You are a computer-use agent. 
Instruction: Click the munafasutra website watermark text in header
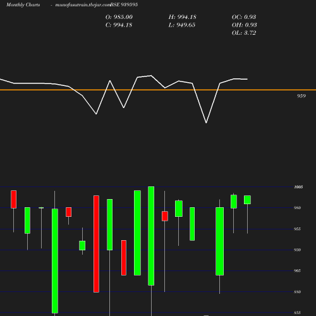(x=83, y=5)
